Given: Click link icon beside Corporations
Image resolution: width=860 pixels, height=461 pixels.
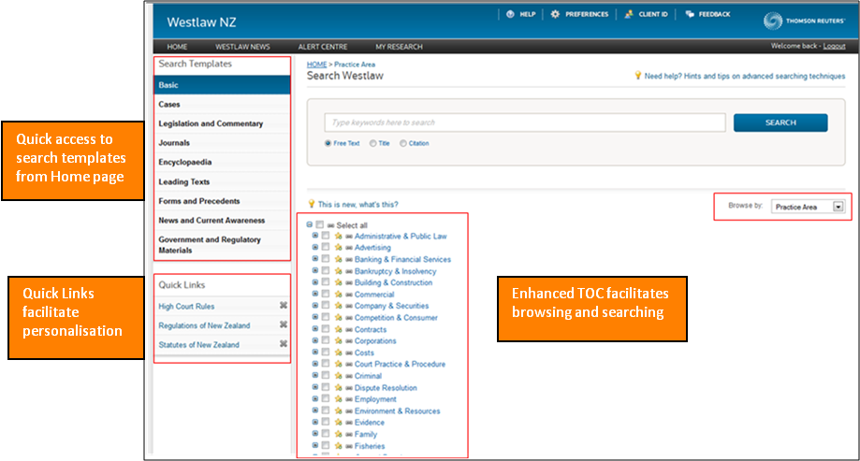Looking at the screenshot, I should coord(349,341).
